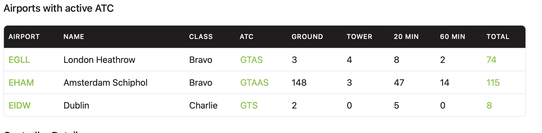Click the GROUND column header

[307, 37]
